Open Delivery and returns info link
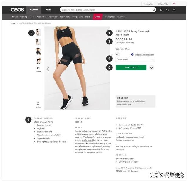Viewport: 188px width, 182px height. (125, 43)
